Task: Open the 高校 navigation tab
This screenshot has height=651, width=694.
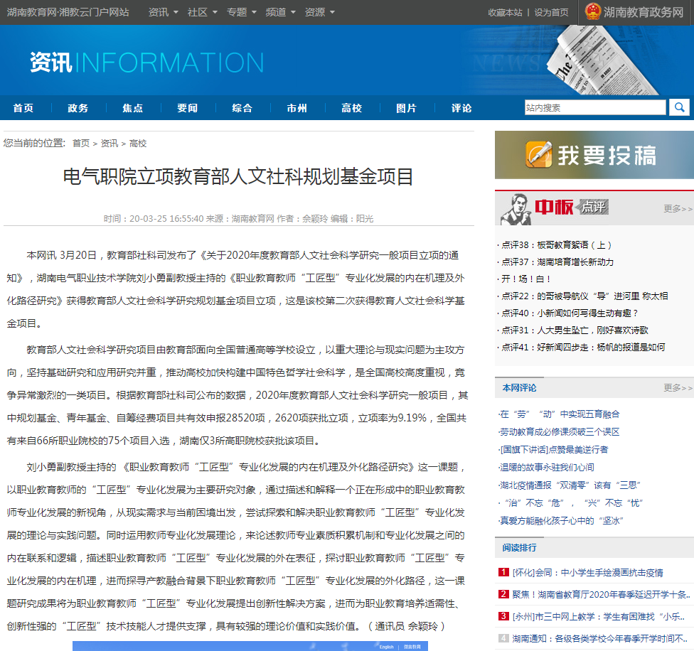Action: [352, 108]
